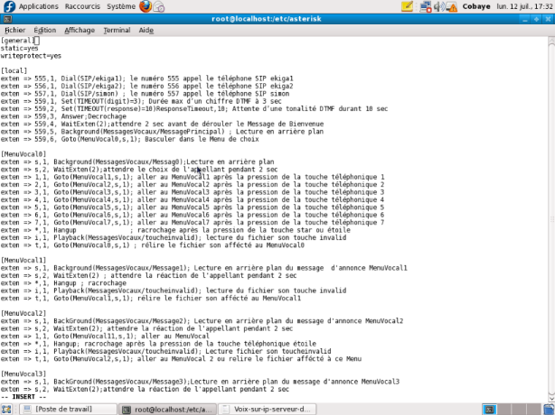Click the terminal vertical scrollbar track

(x=551, y=219)
